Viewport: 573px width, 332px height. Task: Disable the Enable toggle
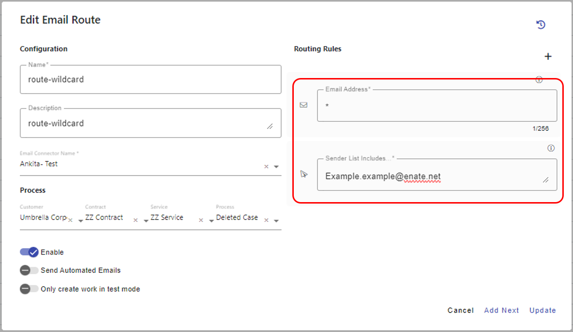click(x=29, y=252)
